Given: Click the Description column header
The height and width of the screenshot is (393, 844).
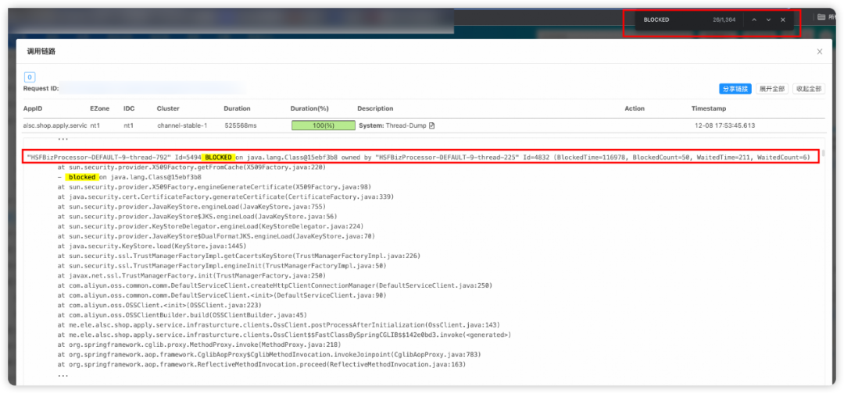Looking at the screenshot, I should (x=375, y=108).
